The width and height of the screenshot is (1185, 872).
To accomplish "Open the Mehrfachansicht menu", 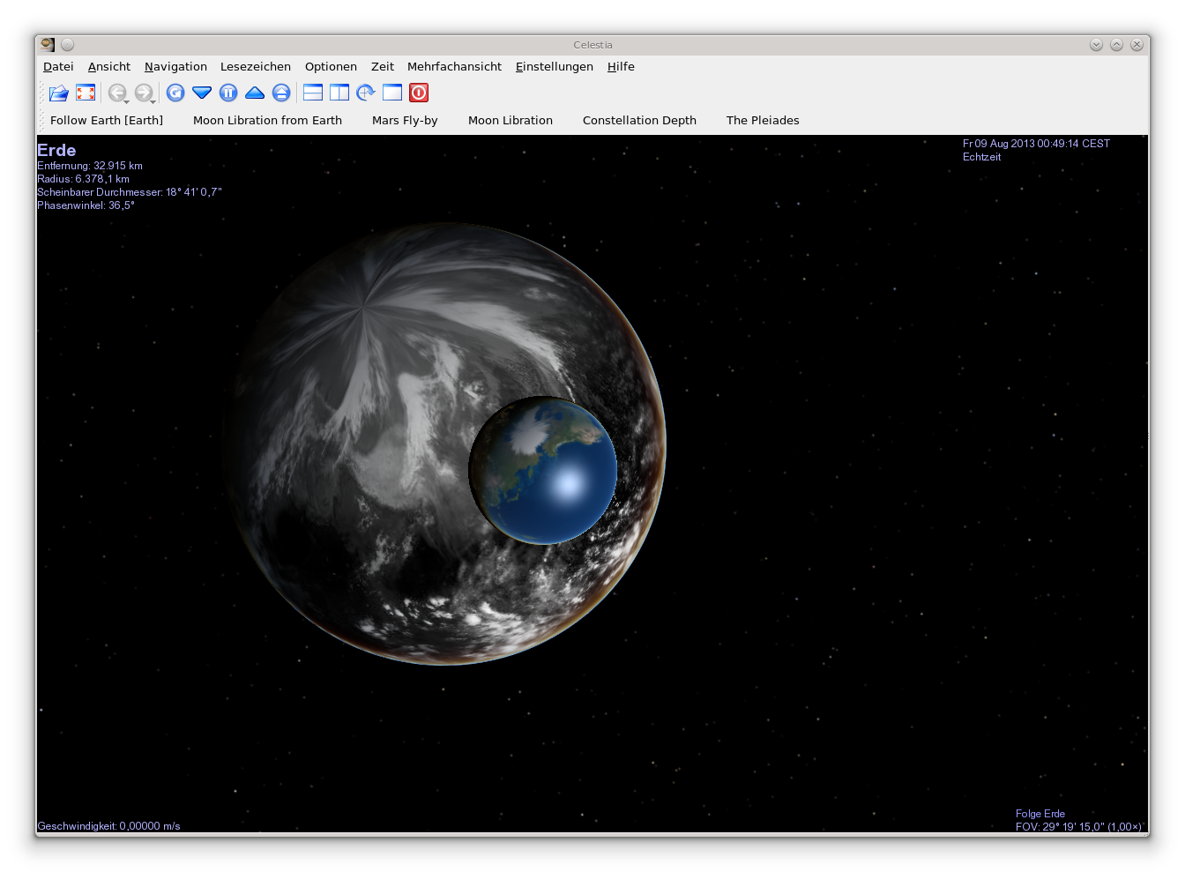I will 454,67.
